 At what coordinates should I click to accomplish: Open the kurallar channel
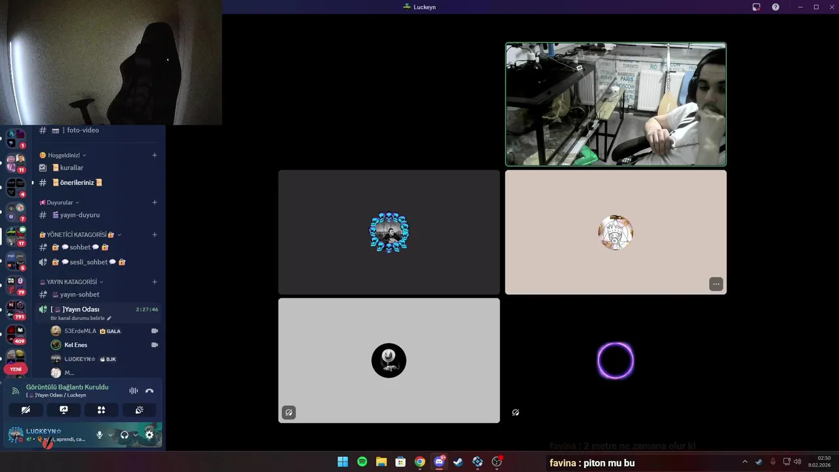tap(98, 168)
